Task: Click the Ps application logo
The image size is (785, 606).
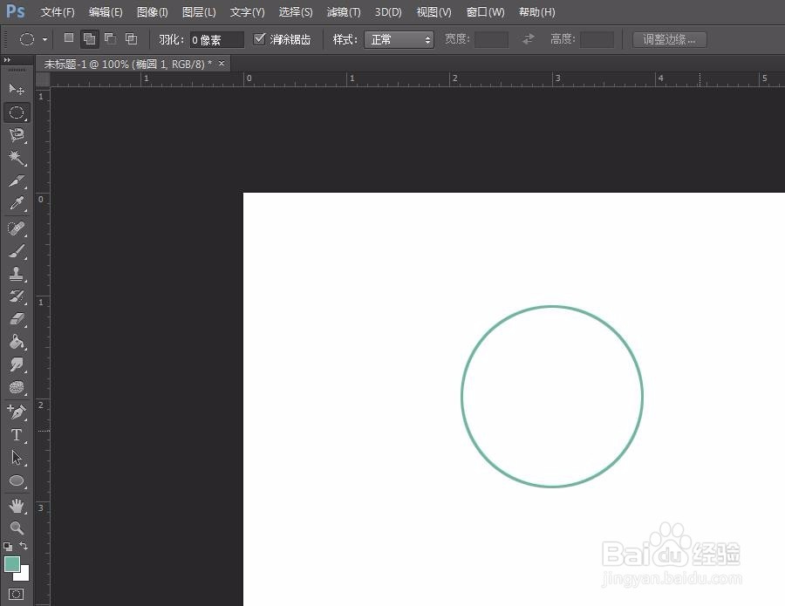Action: coord(16,11)
